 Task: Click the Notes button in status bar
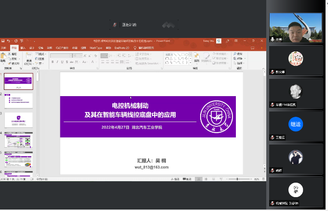(176, 179)
